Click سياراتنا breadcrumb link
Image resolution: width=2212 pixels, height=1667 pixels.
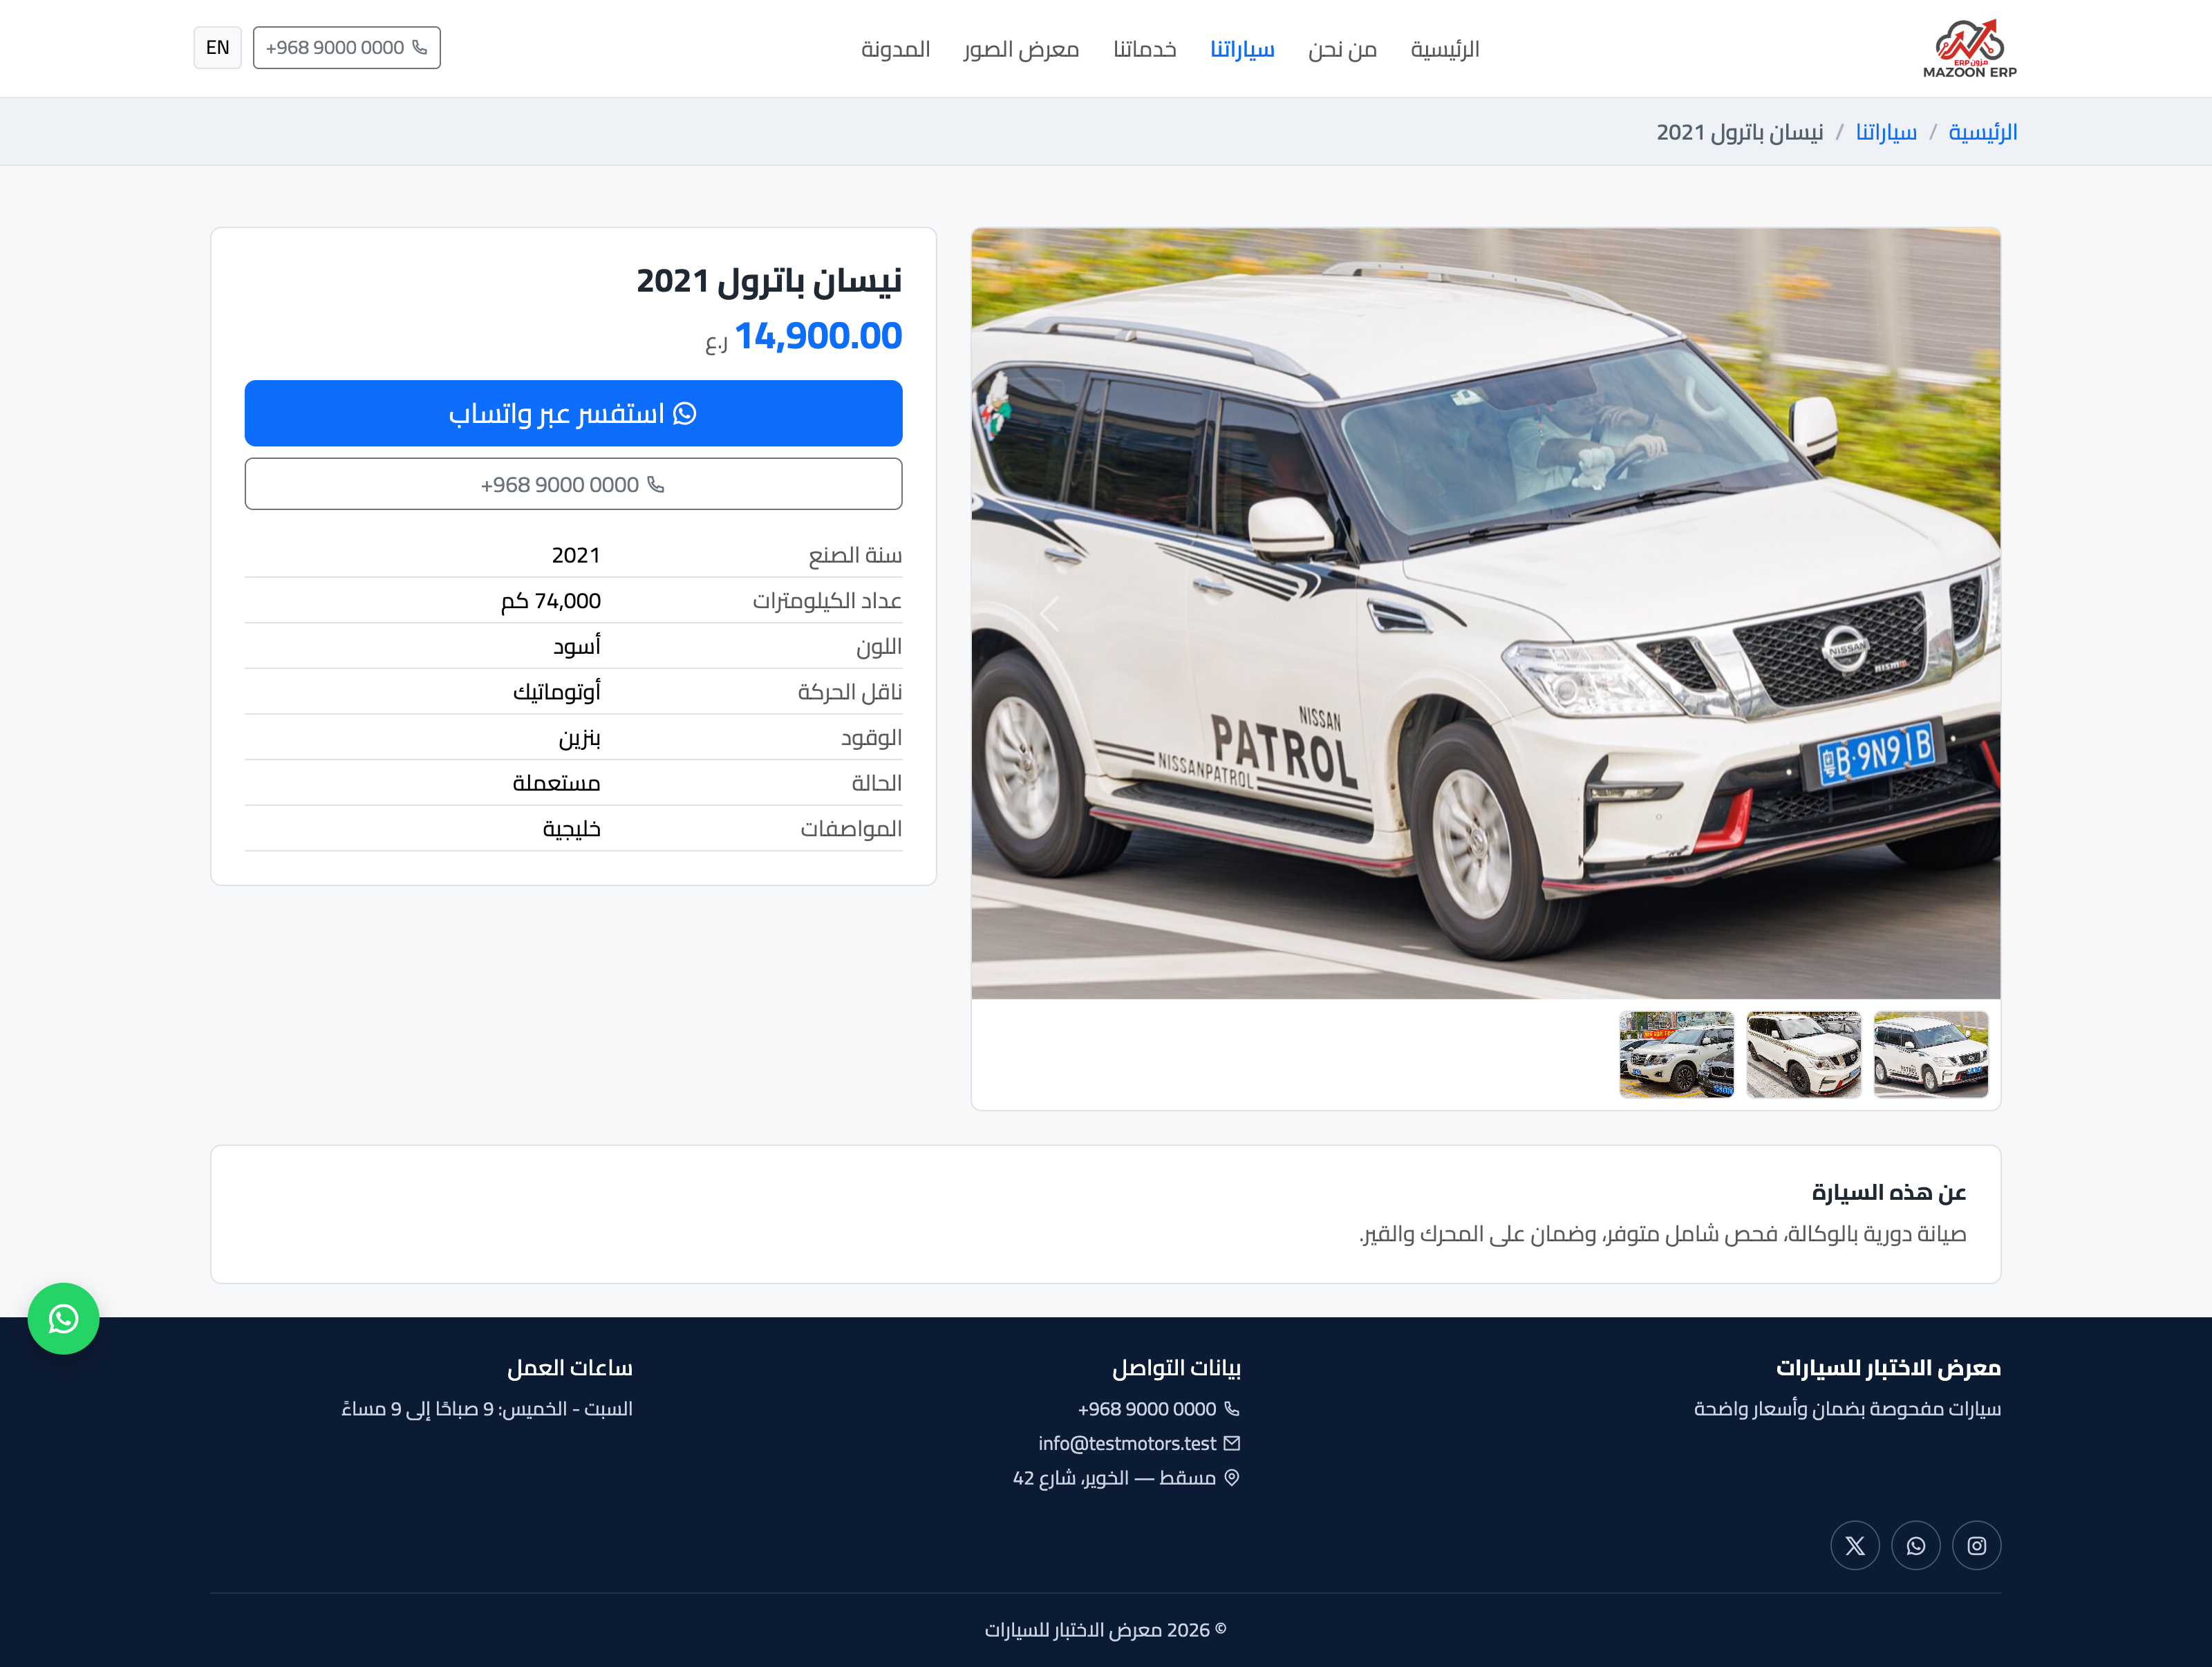[1886, 132]
